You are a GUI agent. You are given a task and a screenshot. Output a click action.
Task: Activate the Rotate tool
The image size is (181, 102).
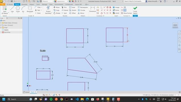[x=57, y=13]
